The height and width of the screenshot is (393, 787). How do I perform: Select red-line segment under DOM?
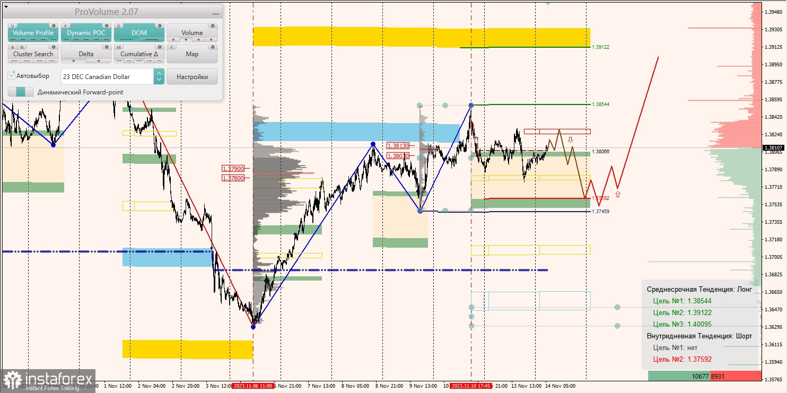[152, 40]
